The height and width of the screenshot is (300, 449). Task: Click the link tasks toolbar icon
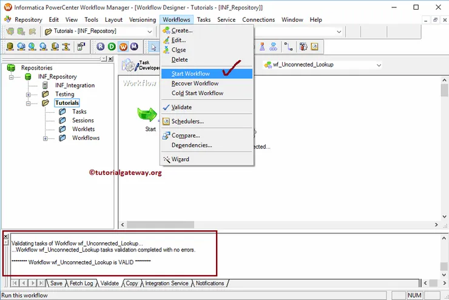click(288, 47)
